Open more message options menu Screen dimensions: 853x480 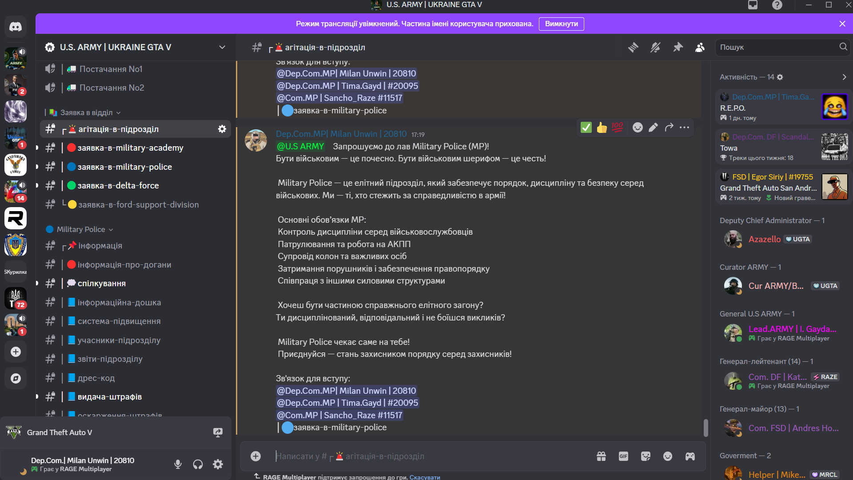point(684,128)
